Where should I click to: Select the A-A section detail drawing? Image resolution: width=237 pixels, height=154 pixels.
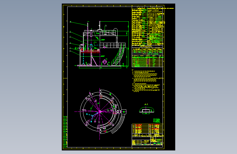click(x=147, y=109)
